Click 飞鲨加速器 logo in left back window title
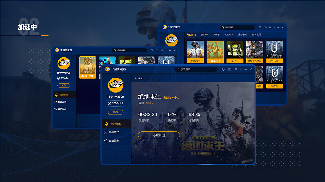This screenshot has width=325, height=182. pos(57,50)
